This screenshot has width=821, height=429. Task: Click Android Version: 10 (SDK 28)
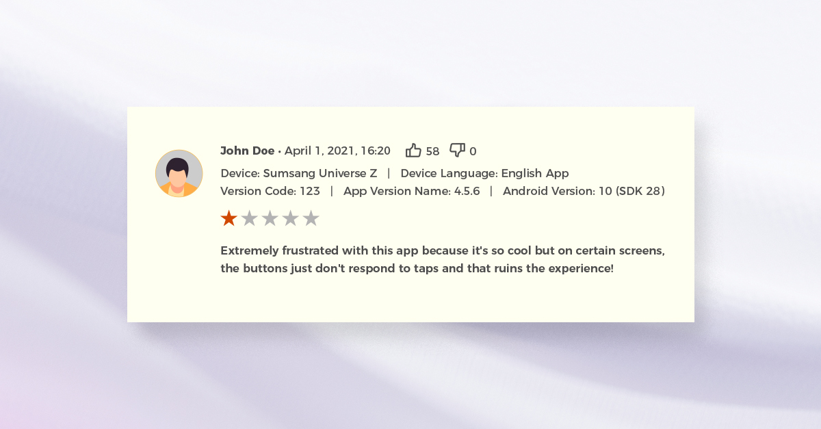click(x=584, y=191)
